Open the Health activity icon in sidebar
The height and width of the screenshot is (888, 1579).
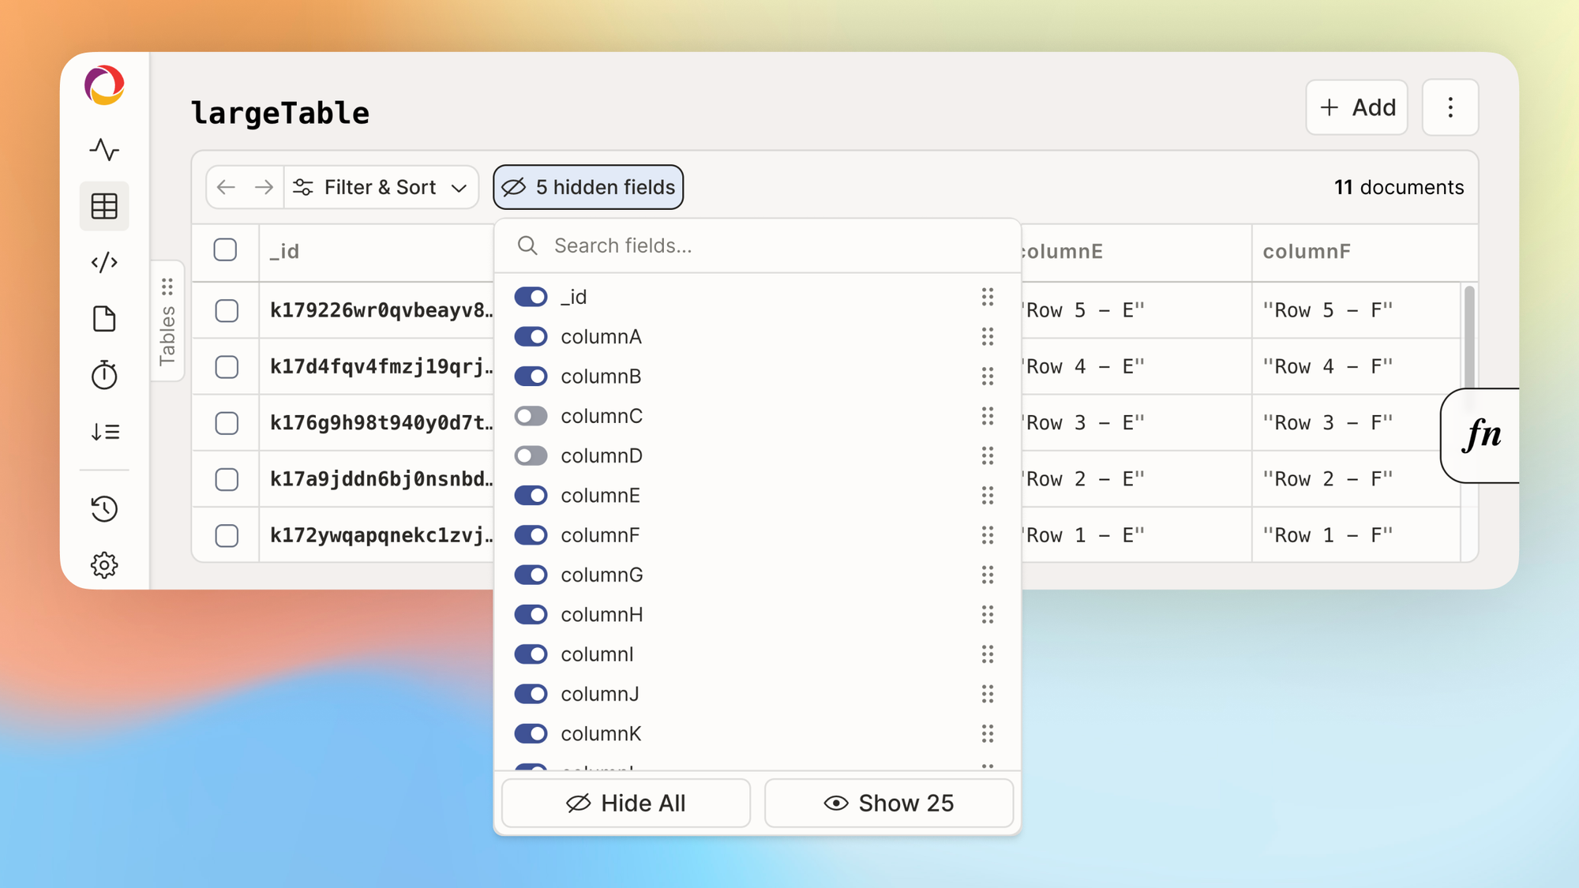click(x=104, y=149)
